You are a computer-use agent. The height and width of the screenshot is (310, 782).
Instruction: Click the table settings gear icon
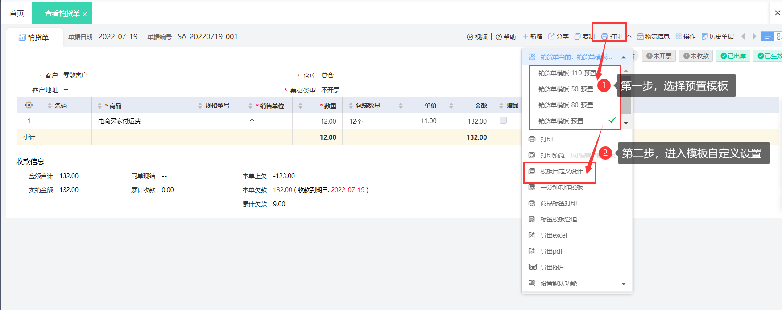[x=29, y=105]
